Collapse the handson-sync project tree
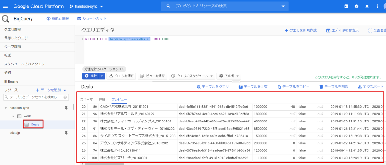 (6, 108)
